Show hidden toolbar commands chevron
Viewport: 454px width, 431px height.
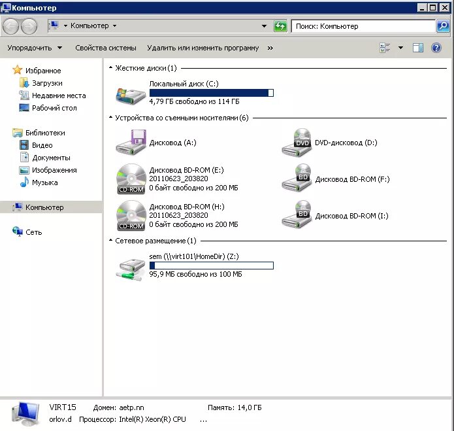click(x=270, y=48)
